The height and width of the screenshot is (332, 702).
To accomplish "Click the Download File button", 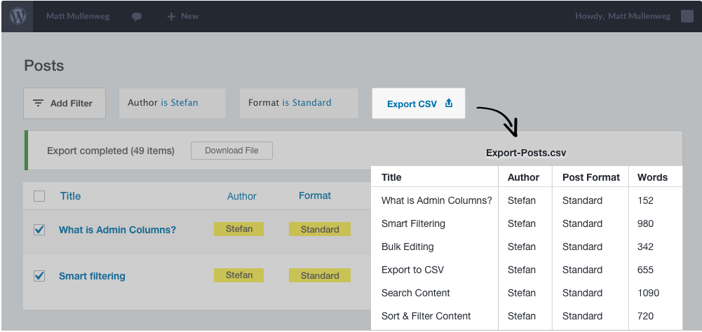I will click(x=231, y=151).
